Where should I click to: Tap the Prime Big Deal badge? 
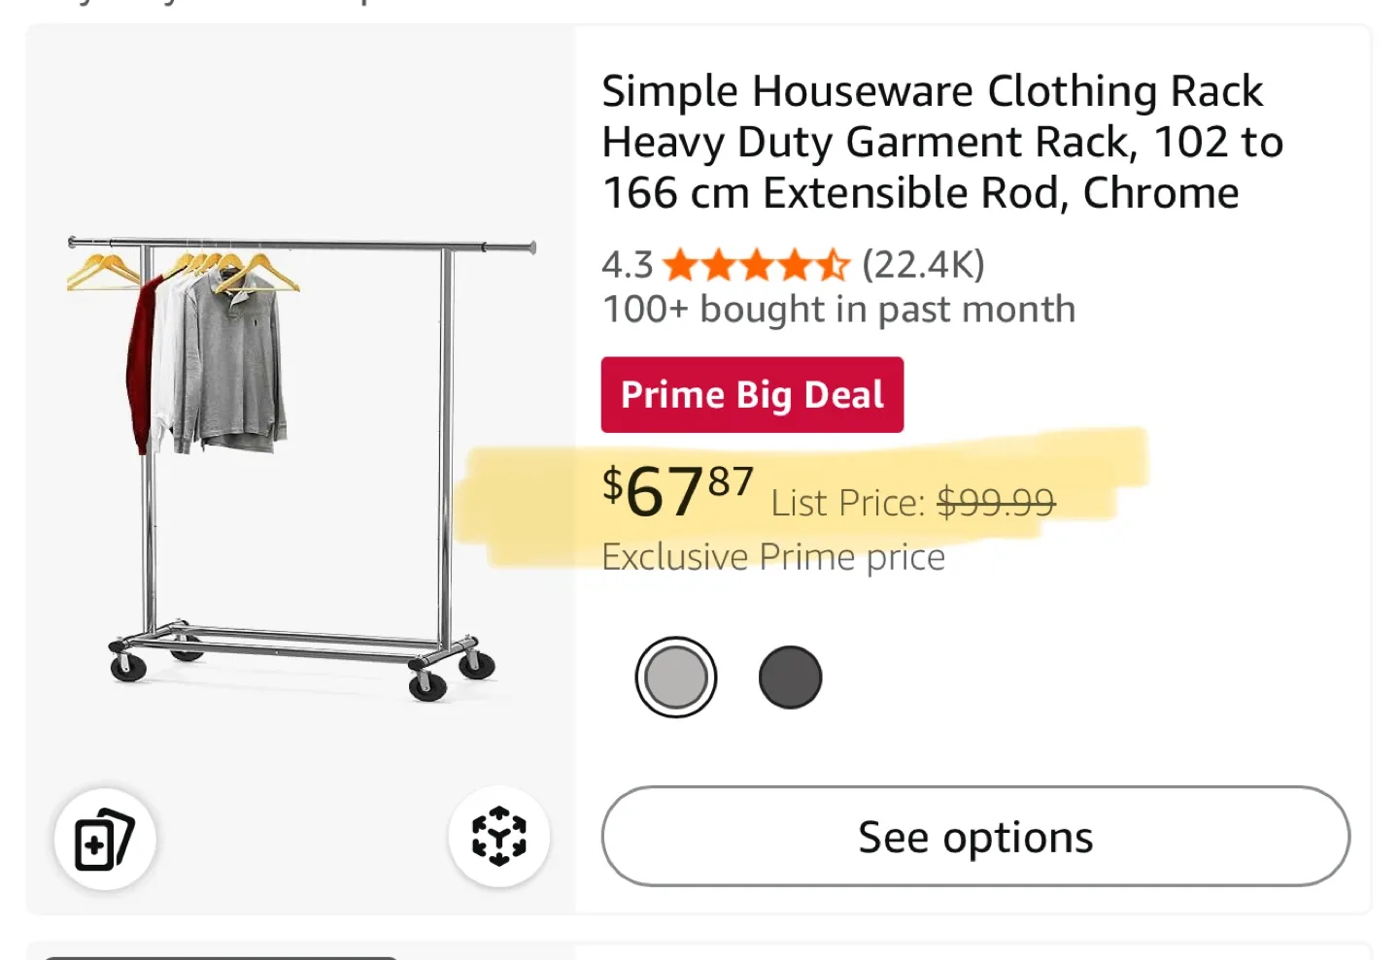pos(751,394)
